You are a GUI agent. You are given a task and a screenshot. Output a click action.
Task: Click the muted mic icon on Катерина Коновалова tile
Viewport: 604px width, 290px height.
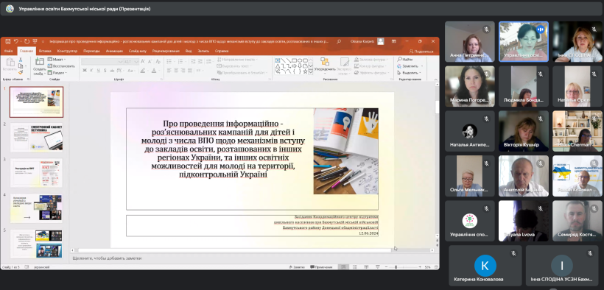513,253
